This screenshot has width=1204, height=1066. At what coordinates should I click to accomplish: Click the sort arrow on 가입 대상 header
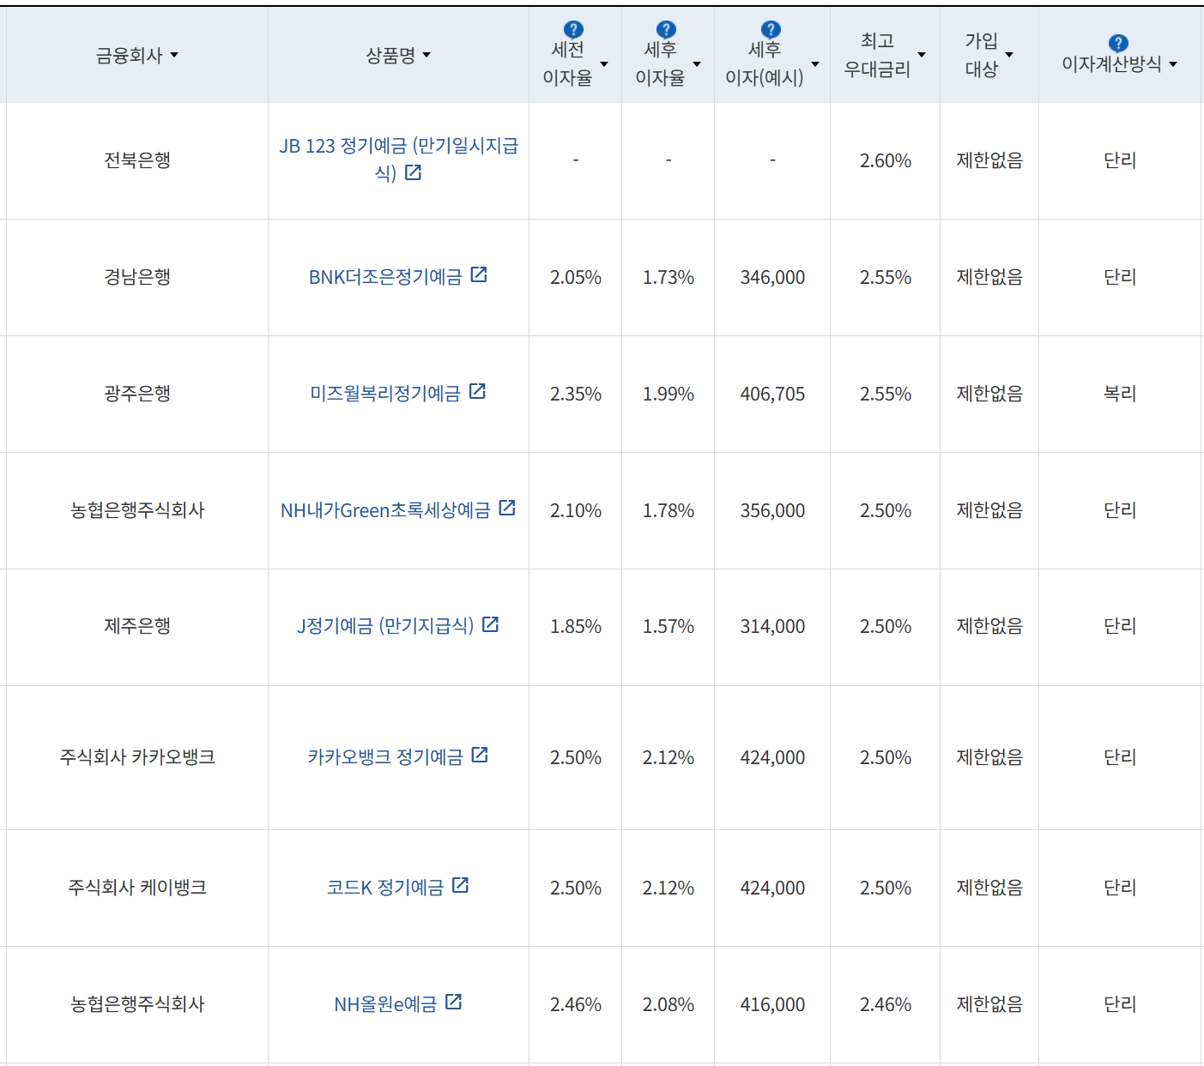tap(1008, 54)
